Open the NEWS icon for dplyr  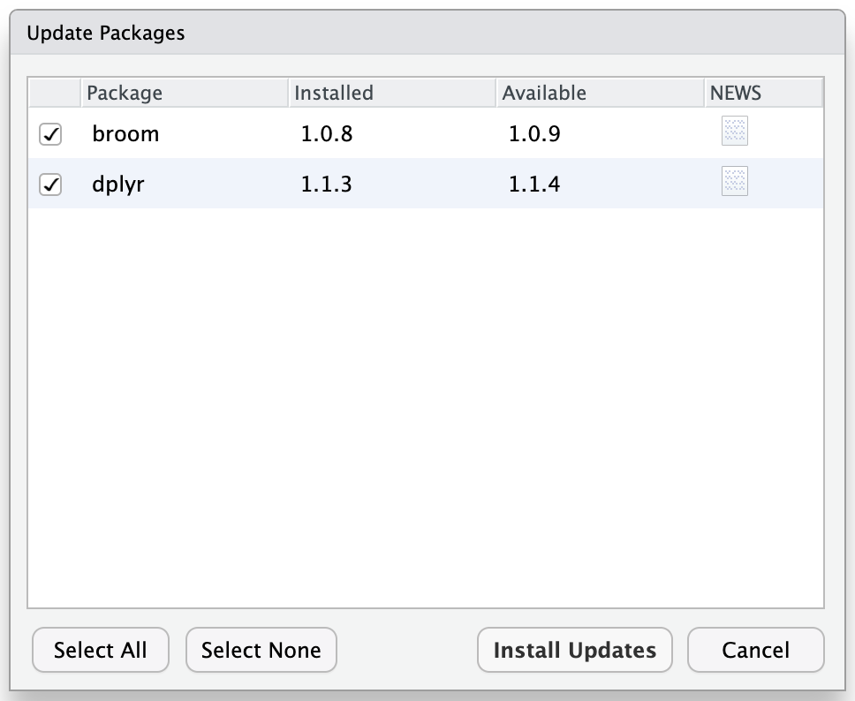click(x=734, y=181)
